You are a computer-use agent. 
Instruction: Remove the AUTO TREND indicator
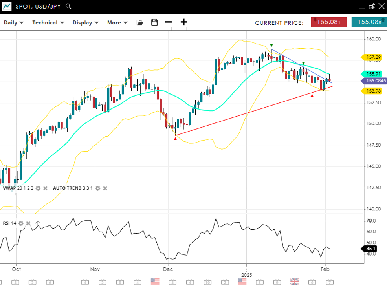coord(105,188)
